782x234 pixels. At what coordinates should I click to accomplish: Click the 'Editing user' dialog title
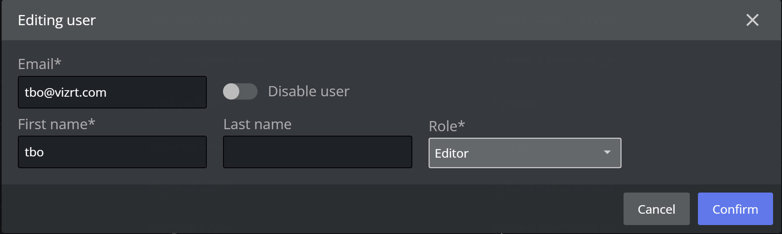click(56, 20)
